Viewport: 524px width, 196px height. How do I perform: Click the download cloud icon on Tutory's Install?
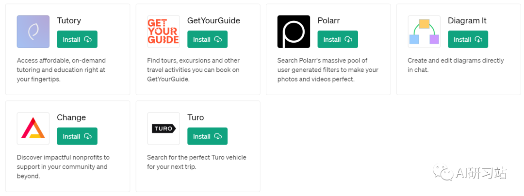point(87,39)
